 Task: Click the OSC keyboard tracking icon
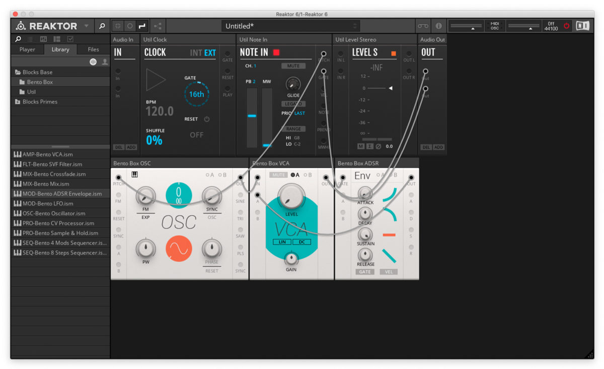pos(135,175)
